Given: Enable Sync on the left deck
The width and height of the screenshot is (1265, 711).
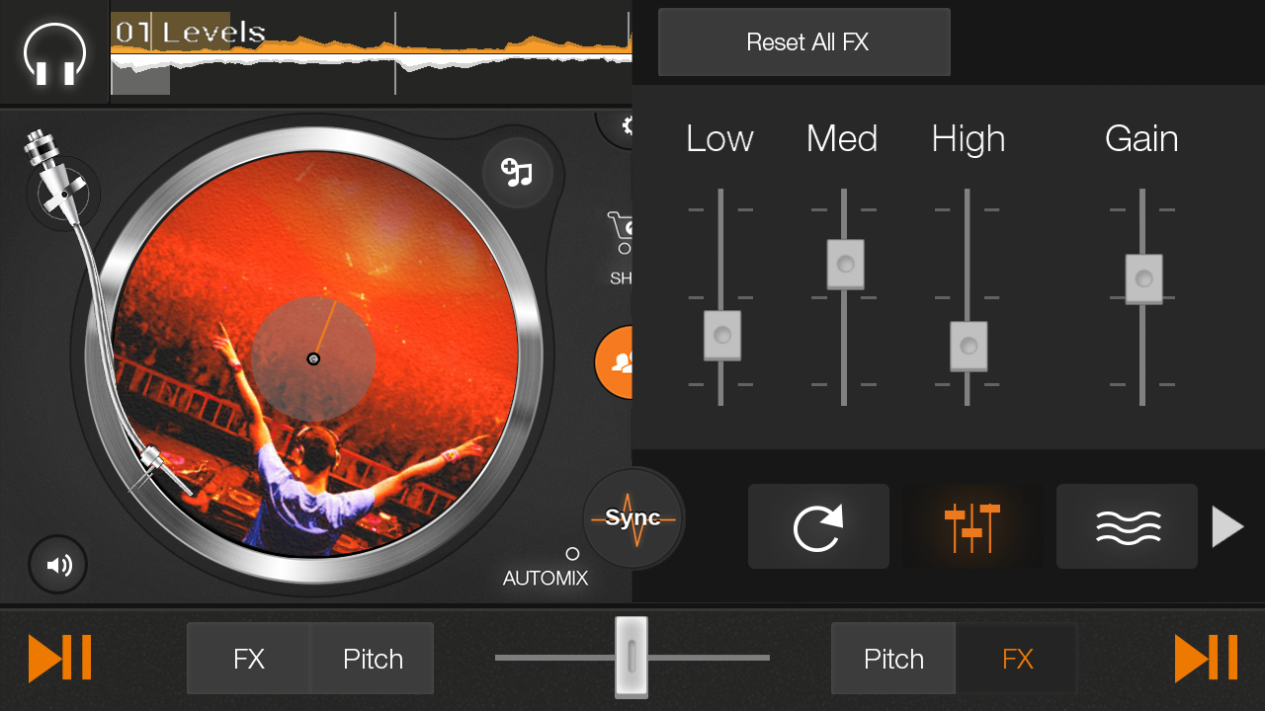Looking at the screenshot, I should point(632,517).
